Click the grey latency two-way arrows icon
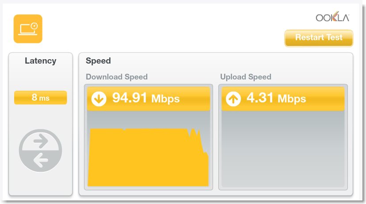Screen dimensions: 366x204 [x=40, y=151]
